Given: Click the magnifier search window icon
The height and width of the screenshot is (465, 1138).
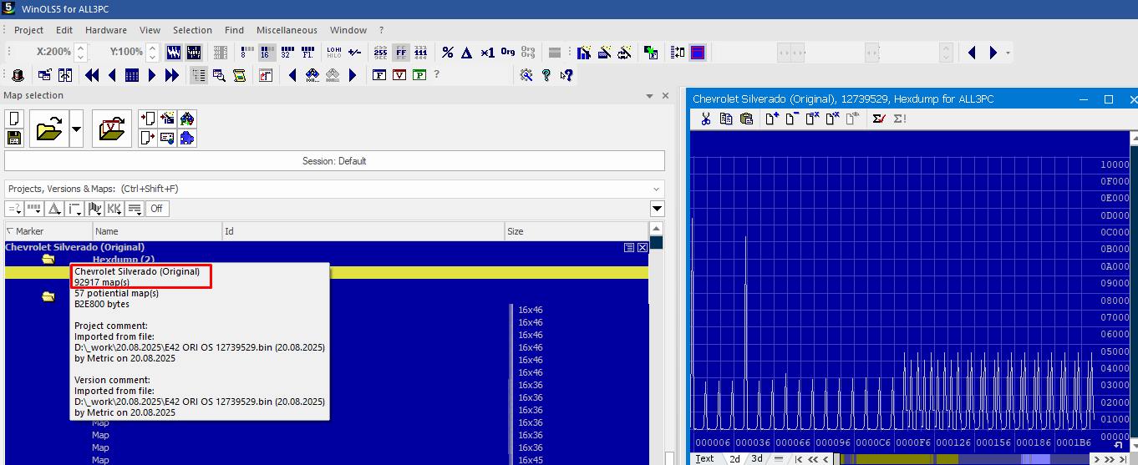Looking at the screenshot, I should click(219, 75).
